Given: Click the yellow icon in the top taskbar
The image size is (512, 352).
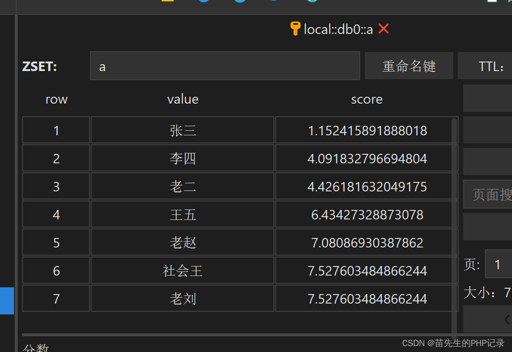Looking at the screenshot, I should (x=167, y=1).
